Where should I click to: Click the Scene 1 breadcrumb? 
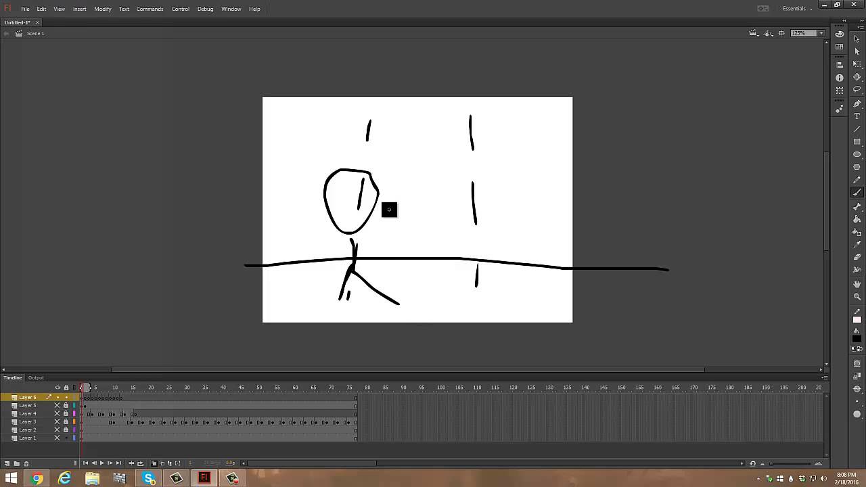click(x=35, y=33)
